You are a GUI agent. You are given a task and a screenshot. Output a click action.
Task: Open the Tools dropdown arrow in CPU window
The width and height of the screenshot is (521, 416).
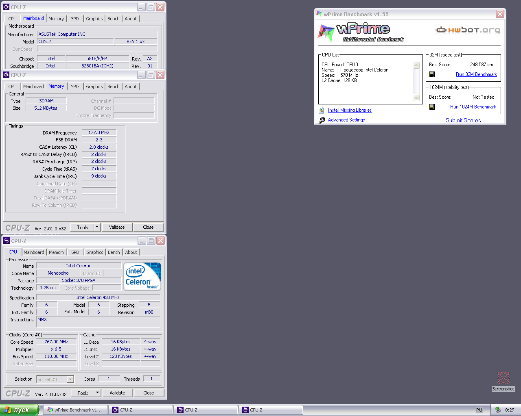(x=97, y=393)
